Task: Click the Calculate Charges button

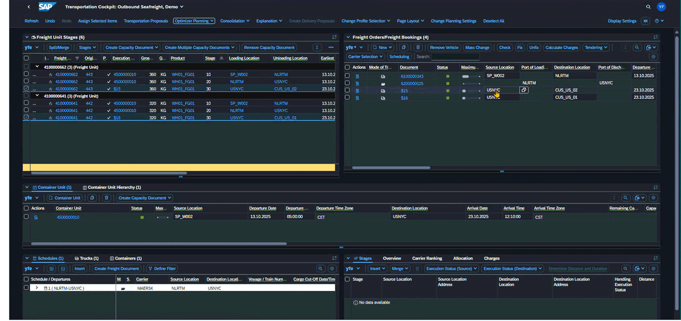Action: 561,48
